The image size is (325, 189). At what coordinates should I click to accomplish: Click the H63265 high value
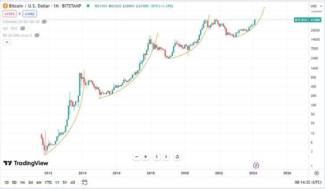[115, 6]
